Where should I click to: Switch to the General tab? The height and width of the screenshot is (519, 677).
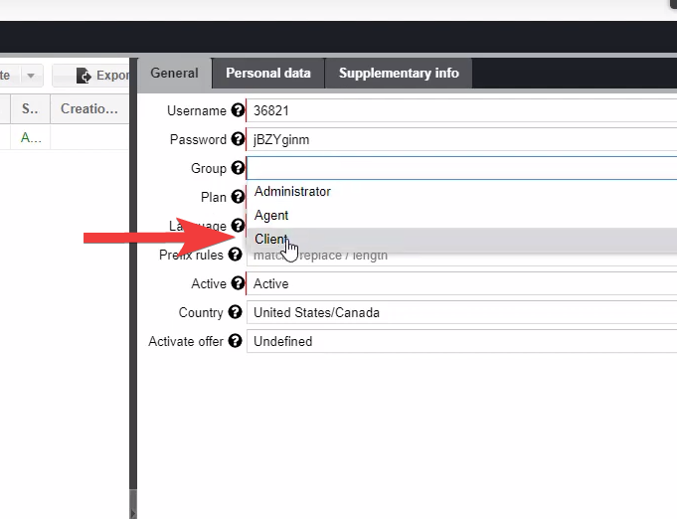click(174, 73)
